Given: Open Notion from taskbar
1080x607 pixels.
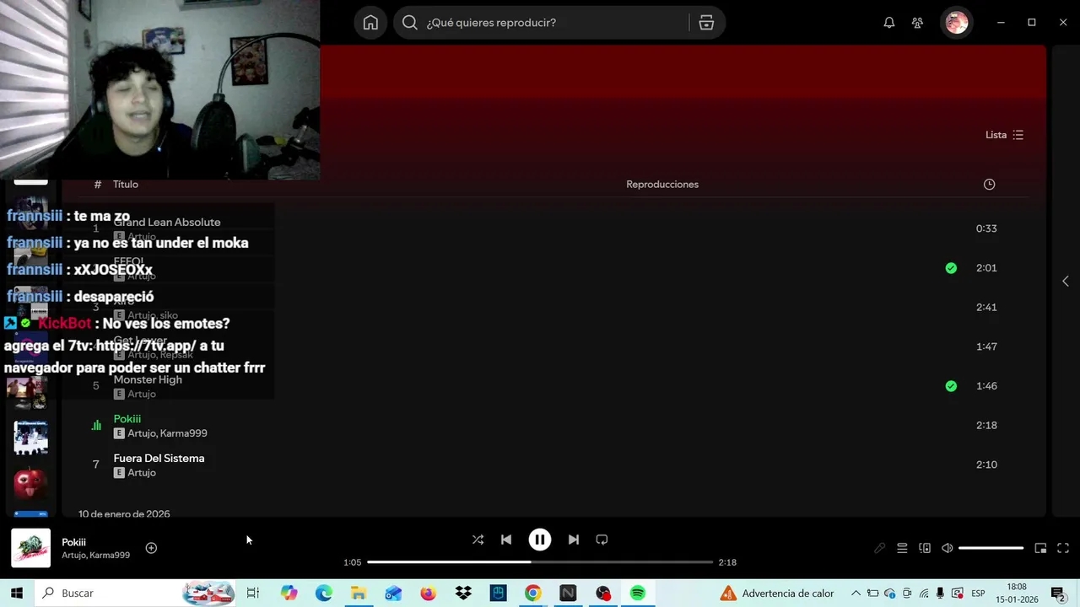Looking at the screenshot, I should tap(568, 594).
